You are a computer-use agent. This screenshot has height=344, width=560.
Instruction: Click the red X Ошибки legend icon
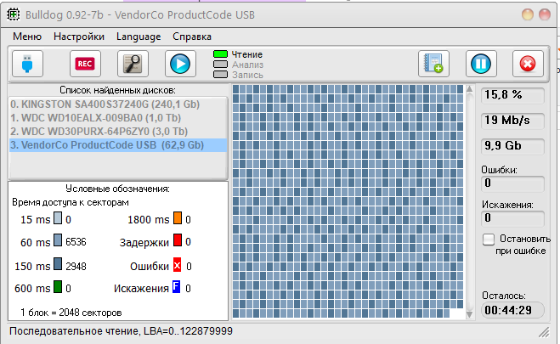click(x=177, y=265)
